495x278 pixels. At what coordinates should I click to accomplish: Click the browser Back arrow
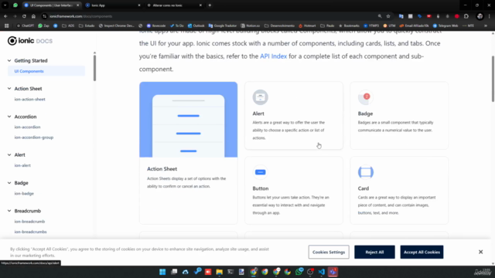pyautogui.click(x=5, y=16)
